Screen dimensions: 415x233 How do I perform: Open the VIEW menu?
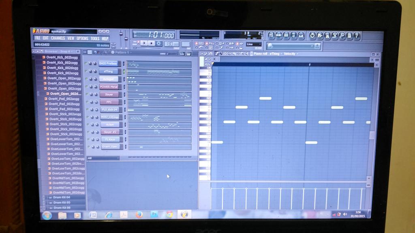point(71,38)
